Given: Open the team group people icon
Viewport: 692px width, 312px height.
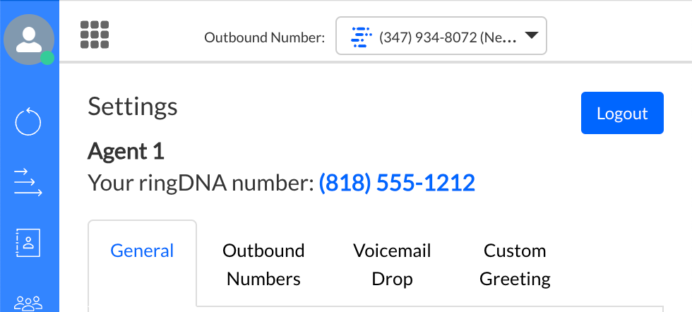Looking at the screenshot, I should (x=28, y=304).
